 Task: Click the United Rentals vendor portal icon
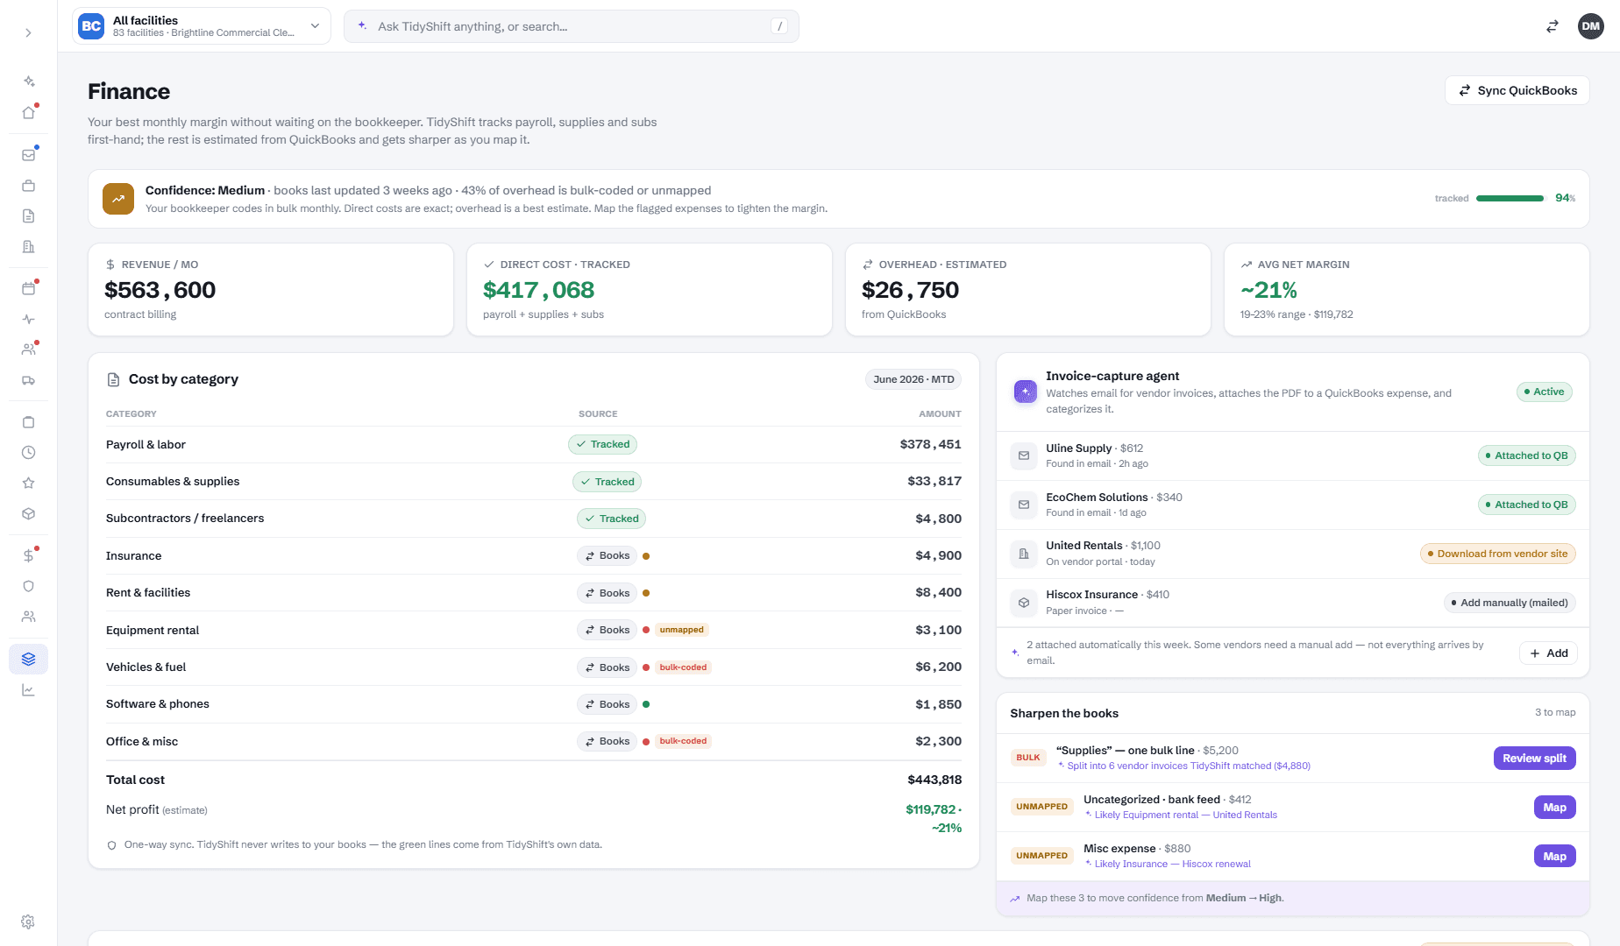click(1023, 554)
